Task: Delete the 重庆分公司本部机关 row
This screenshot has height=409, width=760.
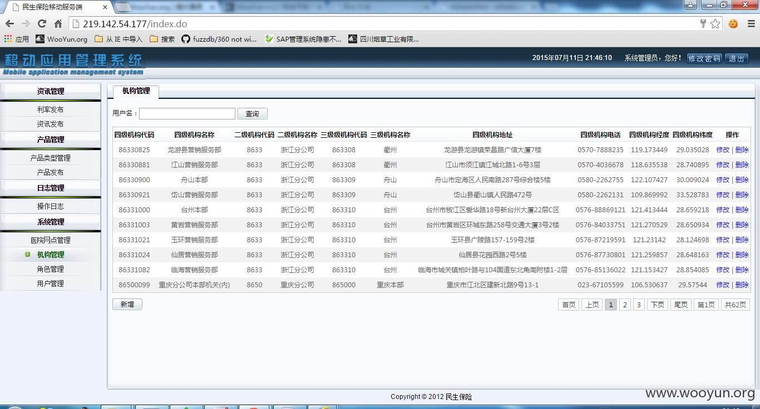Action: pos(742,285)
